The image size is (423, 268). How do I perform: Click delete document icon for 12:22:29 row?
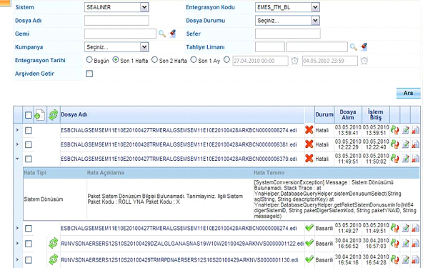click(x=415, y=144)
